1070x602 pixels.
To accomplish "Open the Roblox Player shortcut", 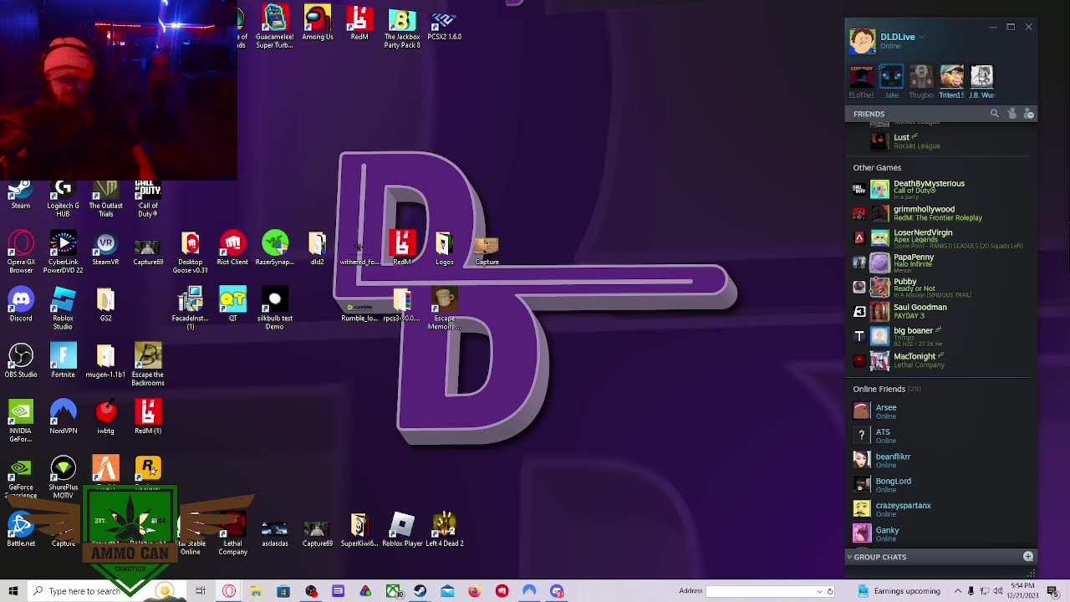I will pyautogui.click(x=402, y=531).
